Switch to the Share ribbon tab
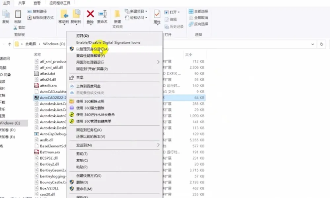Viewport: 330px width, 198px height. click(x=22, y=3)
